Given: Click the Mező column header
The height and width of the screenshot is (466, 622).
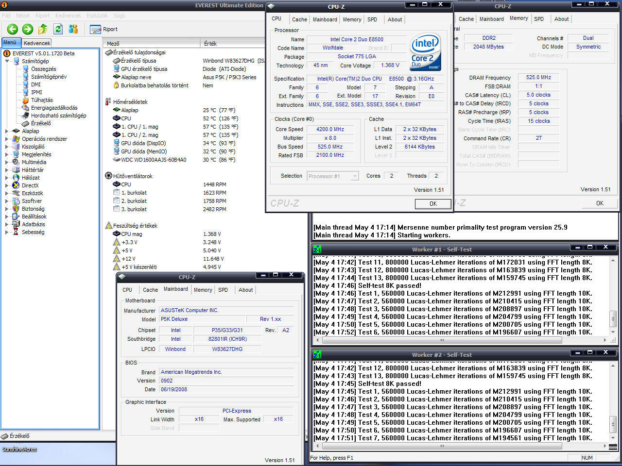Looking at the screenshot, I should tap(151, 44).
